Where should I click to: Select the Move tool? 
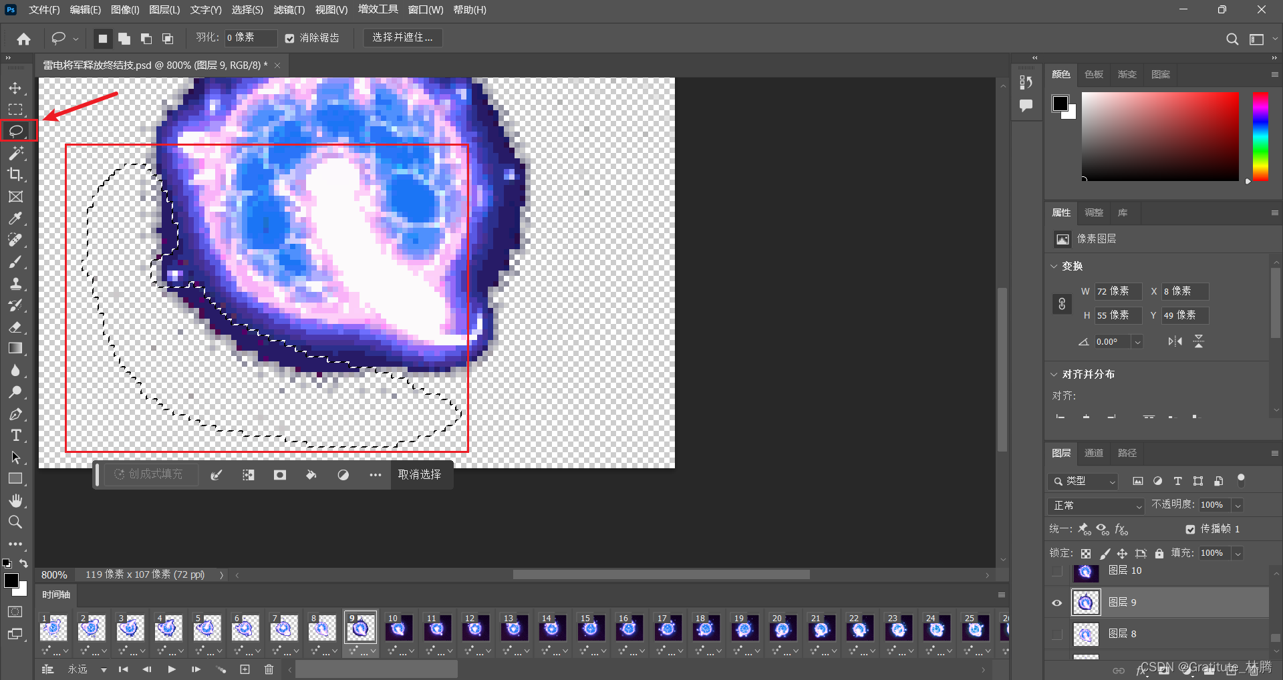[x=15, y=88]
